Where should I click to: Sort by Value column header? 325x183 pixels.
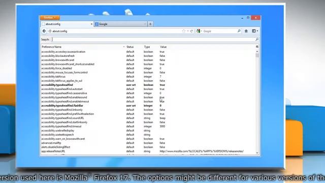207,47
